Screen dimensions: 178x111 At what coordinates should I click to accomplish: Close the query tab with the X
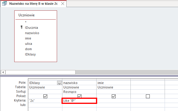click(63, 4)
